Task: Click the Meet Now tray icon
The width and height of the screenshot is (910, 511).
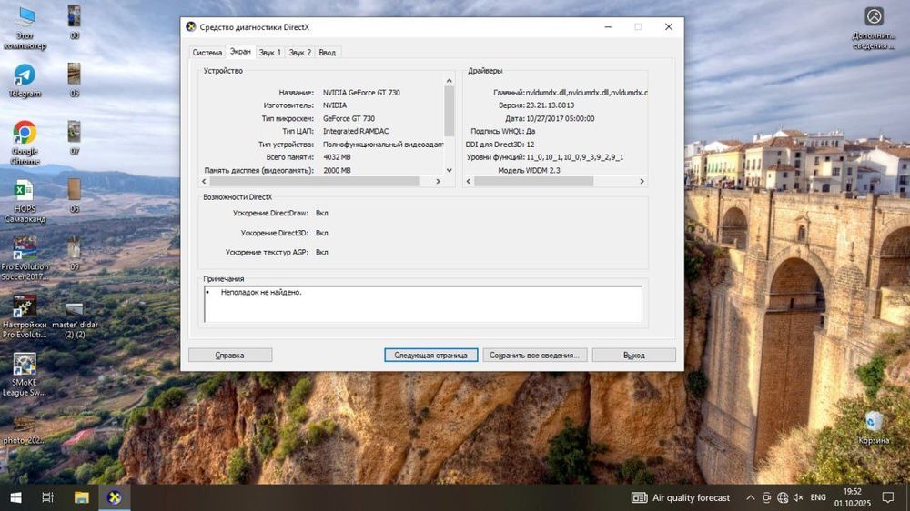Action: (x=766, y=497)
